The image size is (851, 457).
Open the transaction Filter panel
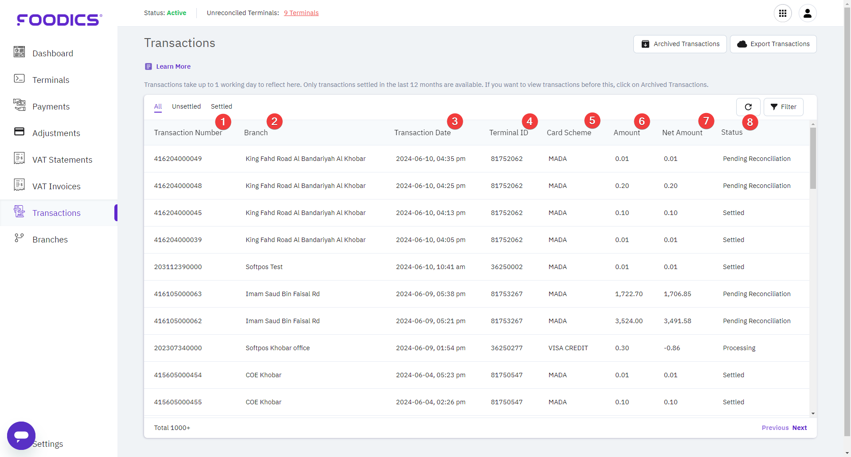click(x=784, y=107)
